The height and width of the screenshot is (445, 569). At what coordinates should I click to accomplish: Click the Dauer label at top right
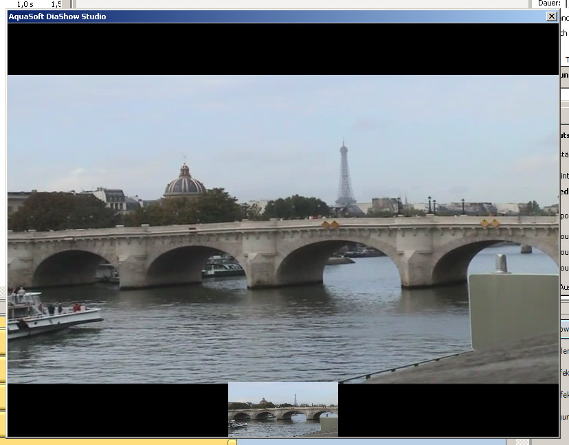[549, 3]
